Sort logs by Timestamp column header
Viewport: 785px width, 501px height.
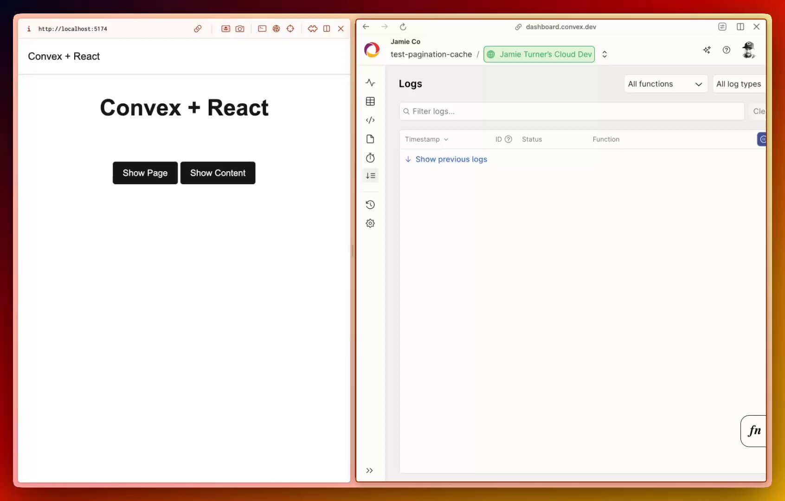click(426, 139)
